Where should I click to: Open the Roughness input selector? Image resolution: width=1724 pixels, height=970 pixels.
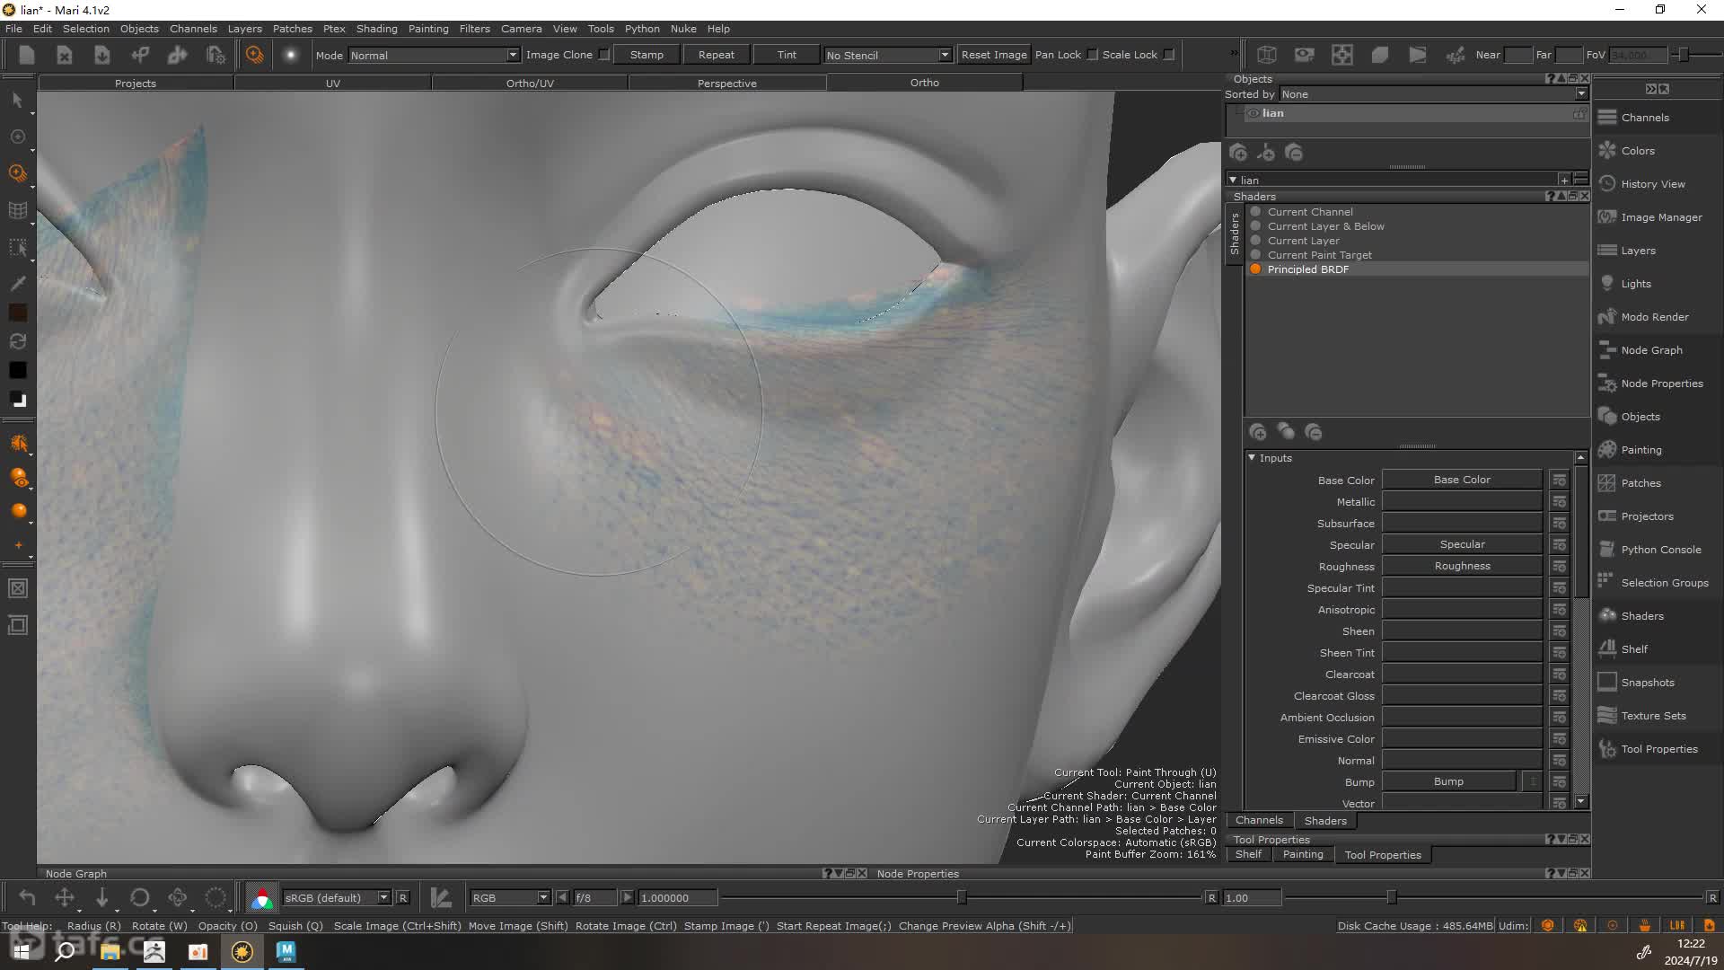pos(1462,566)
